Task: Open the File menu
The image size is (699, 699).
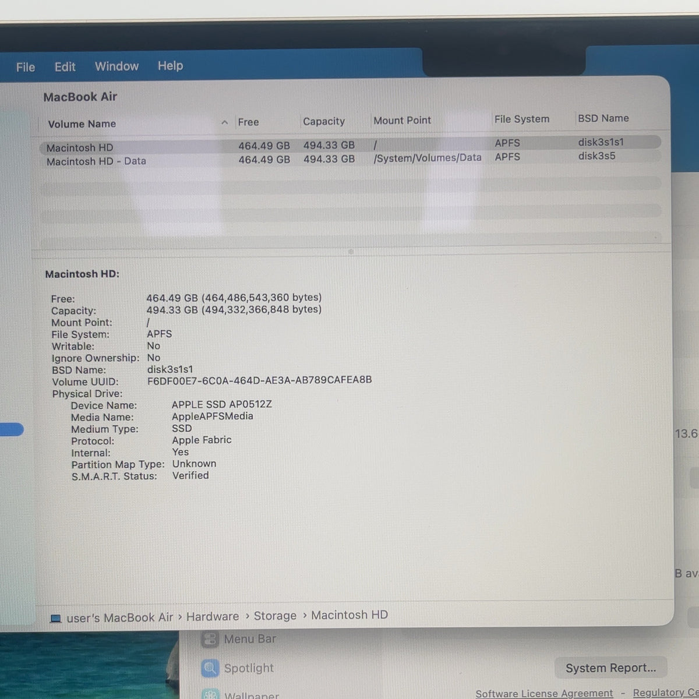Action: tap(26, 67)
